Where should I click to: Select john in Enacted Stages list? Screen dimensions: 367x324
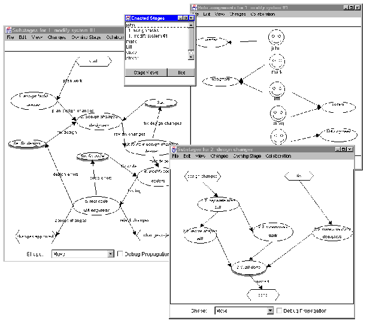[x=131, y=25]
